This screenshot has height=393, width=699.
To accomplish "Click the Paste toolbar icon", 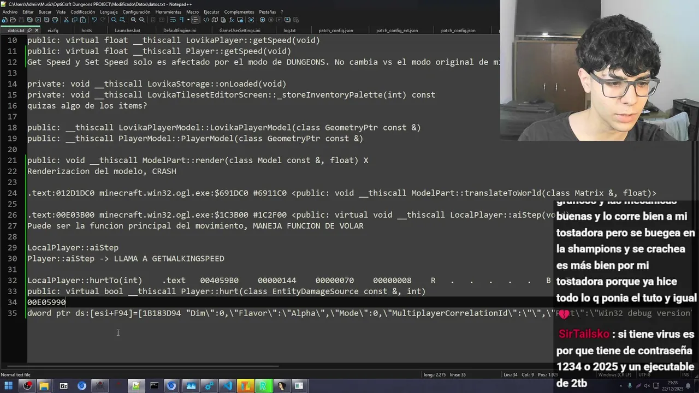I will click(83, 20).
